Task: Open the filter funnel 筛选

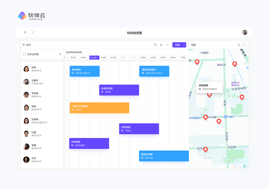Action: 26,45
